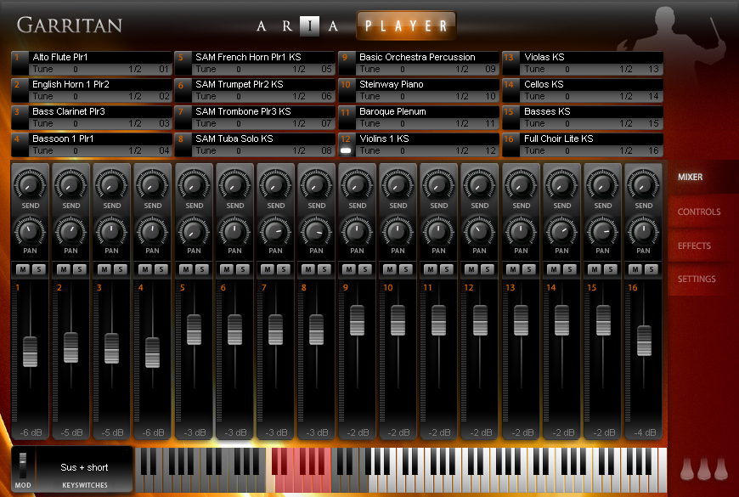This screenshot has height=497, width=739.
Task: Click MIDI channel 15 of Basses KS
Action: click(653, 124)
